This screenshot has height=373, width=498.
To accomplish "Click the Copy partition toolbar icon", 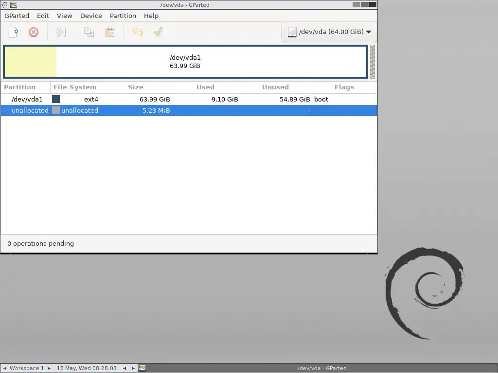I will [x=89, y=32].
